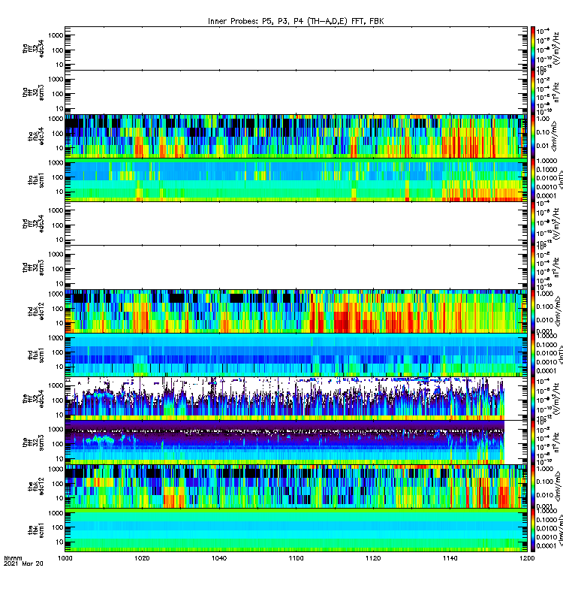
Task: Click the 1000 time tick label on the x-axis
Action: pos(65,558)
